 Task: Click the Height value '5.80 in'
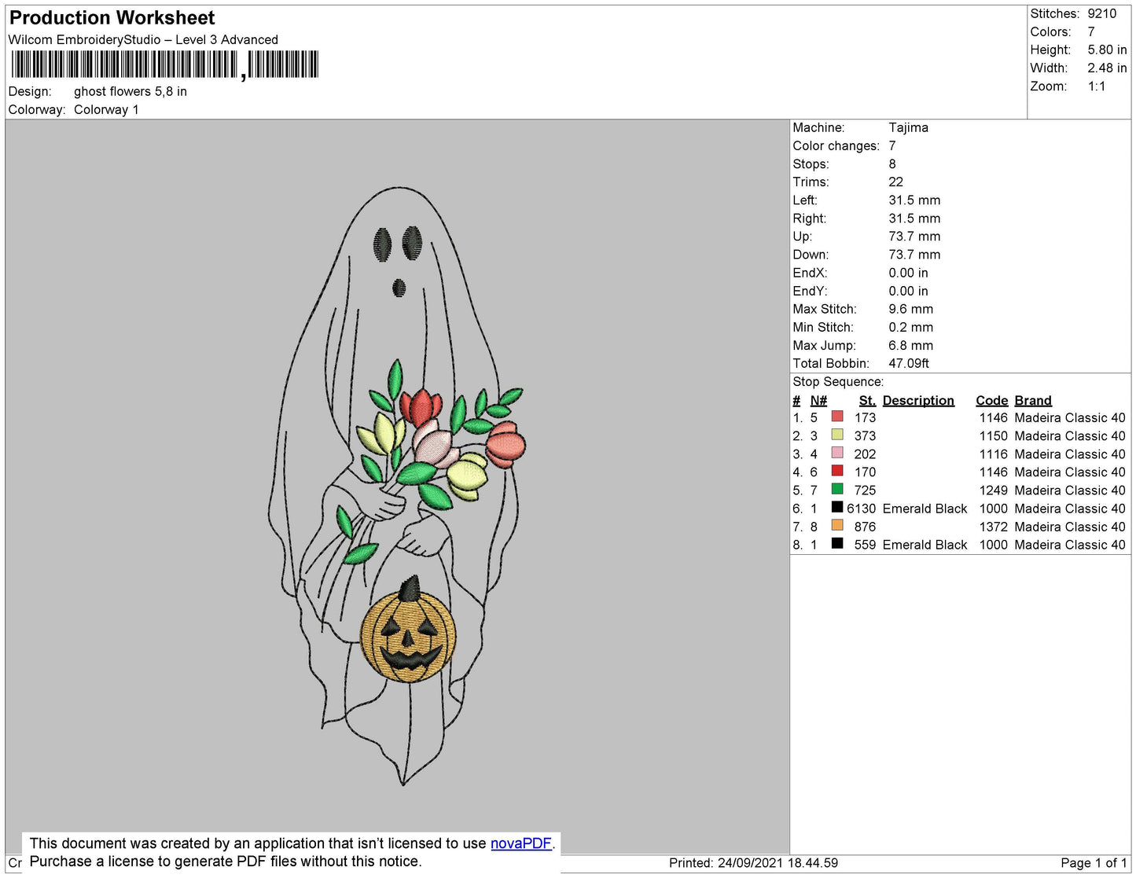pos(1107,50)
